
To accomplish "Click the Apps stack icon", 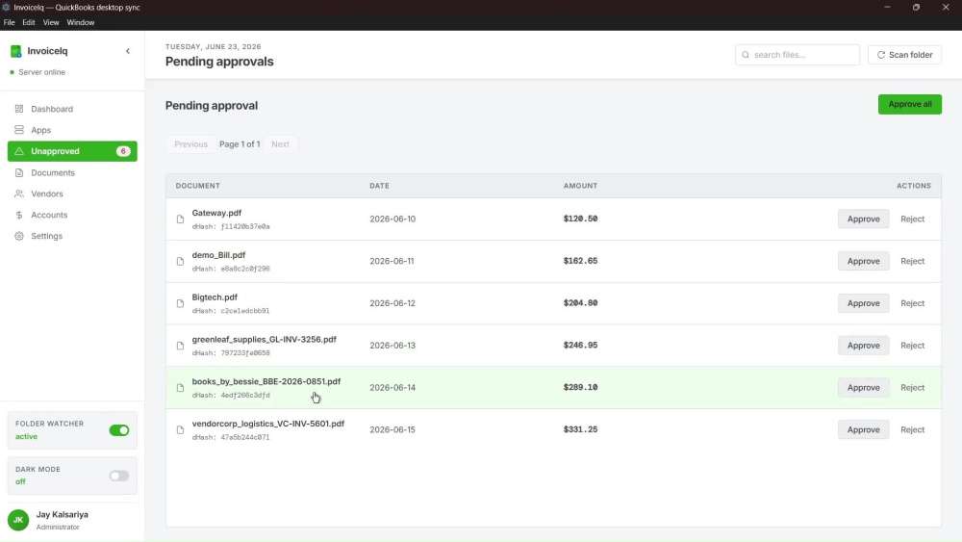I will 19,130.
